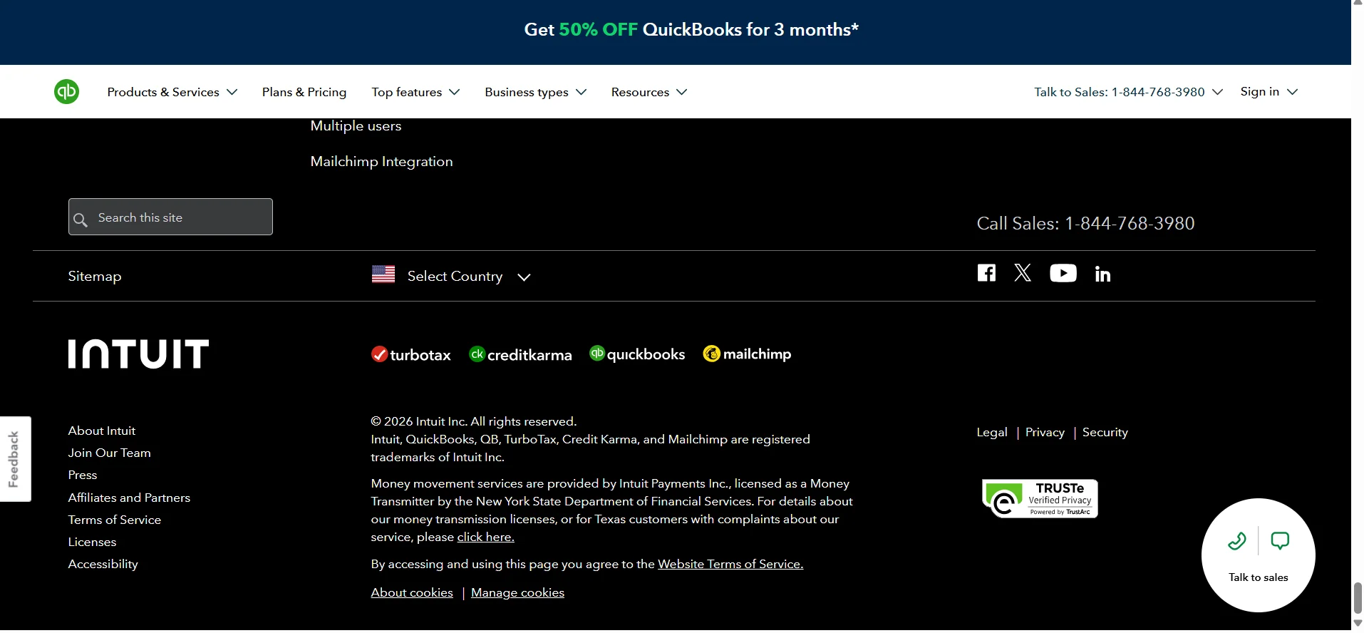1364x633 pixels.
Task: Open the Mailchimp brand logo
Action: (747, 354)
